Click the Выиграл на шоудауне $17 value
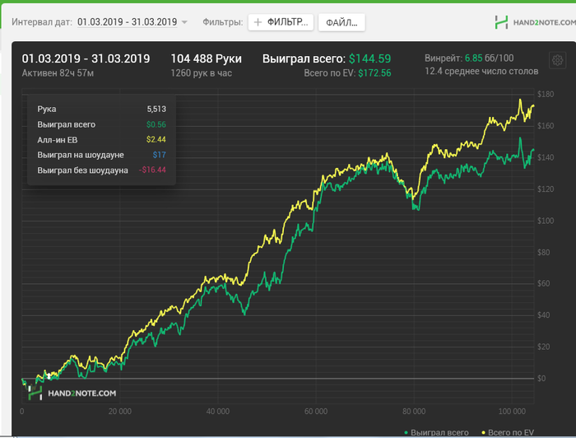The width and height of the screenshot is (576, 438). (160, 155)
